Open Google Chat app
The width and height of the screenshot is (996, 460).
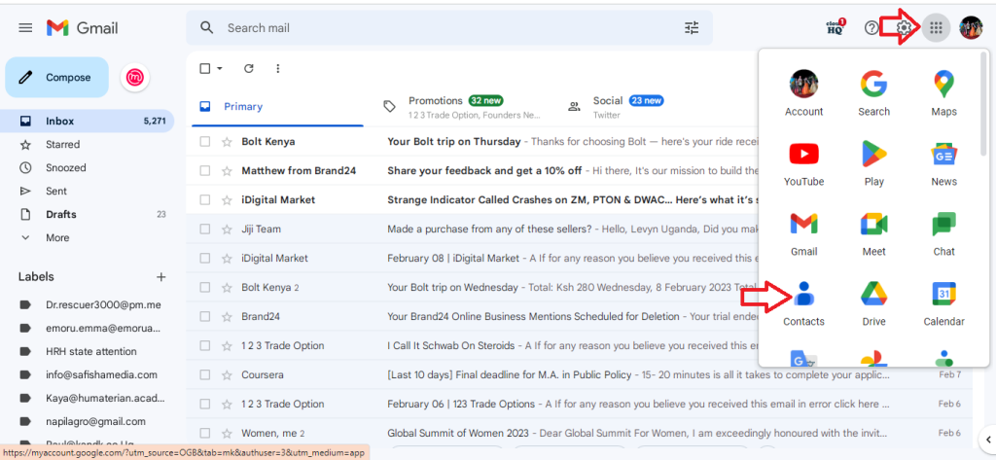pyautogui.click(x=943, y=233)
